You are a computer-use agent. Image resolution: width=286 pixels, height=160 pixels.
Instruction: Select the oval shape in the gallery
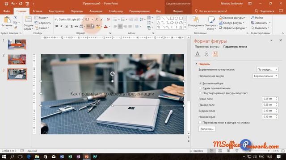(x=177, y=18)
